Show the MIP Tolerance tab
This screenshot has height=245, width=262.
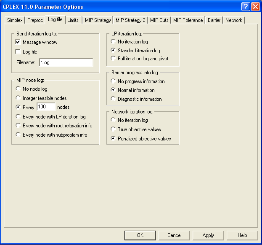188,20
